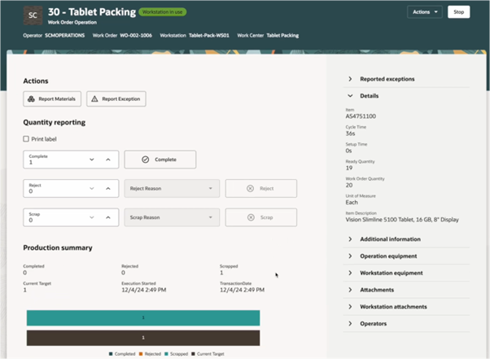Click the Report Exception button label
Image resolution: width=490 pixels, height=359 pixels.
point(121,99)
